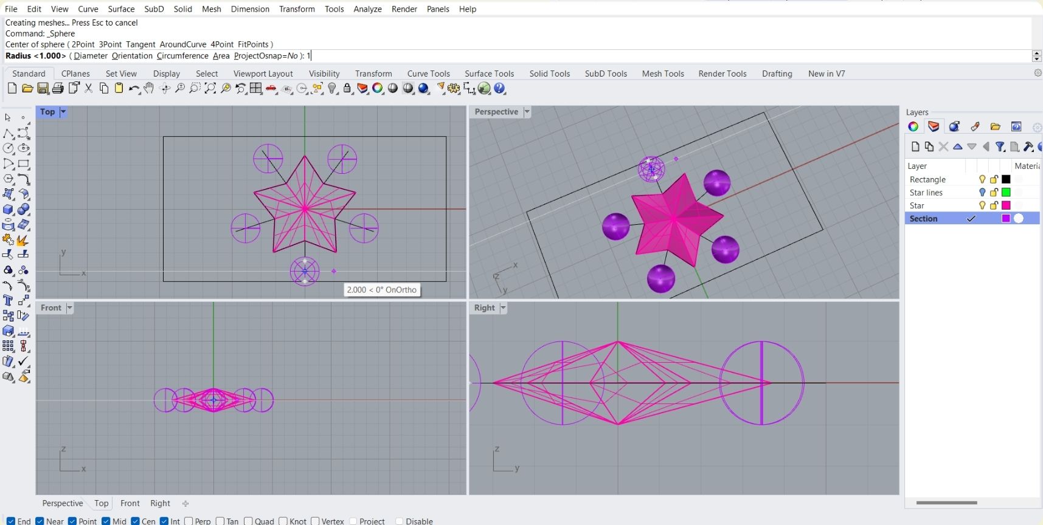The width and height of the screenshot is (1043, 525).
Task: Click the Area command option
Action: click(x=221, y=56)
